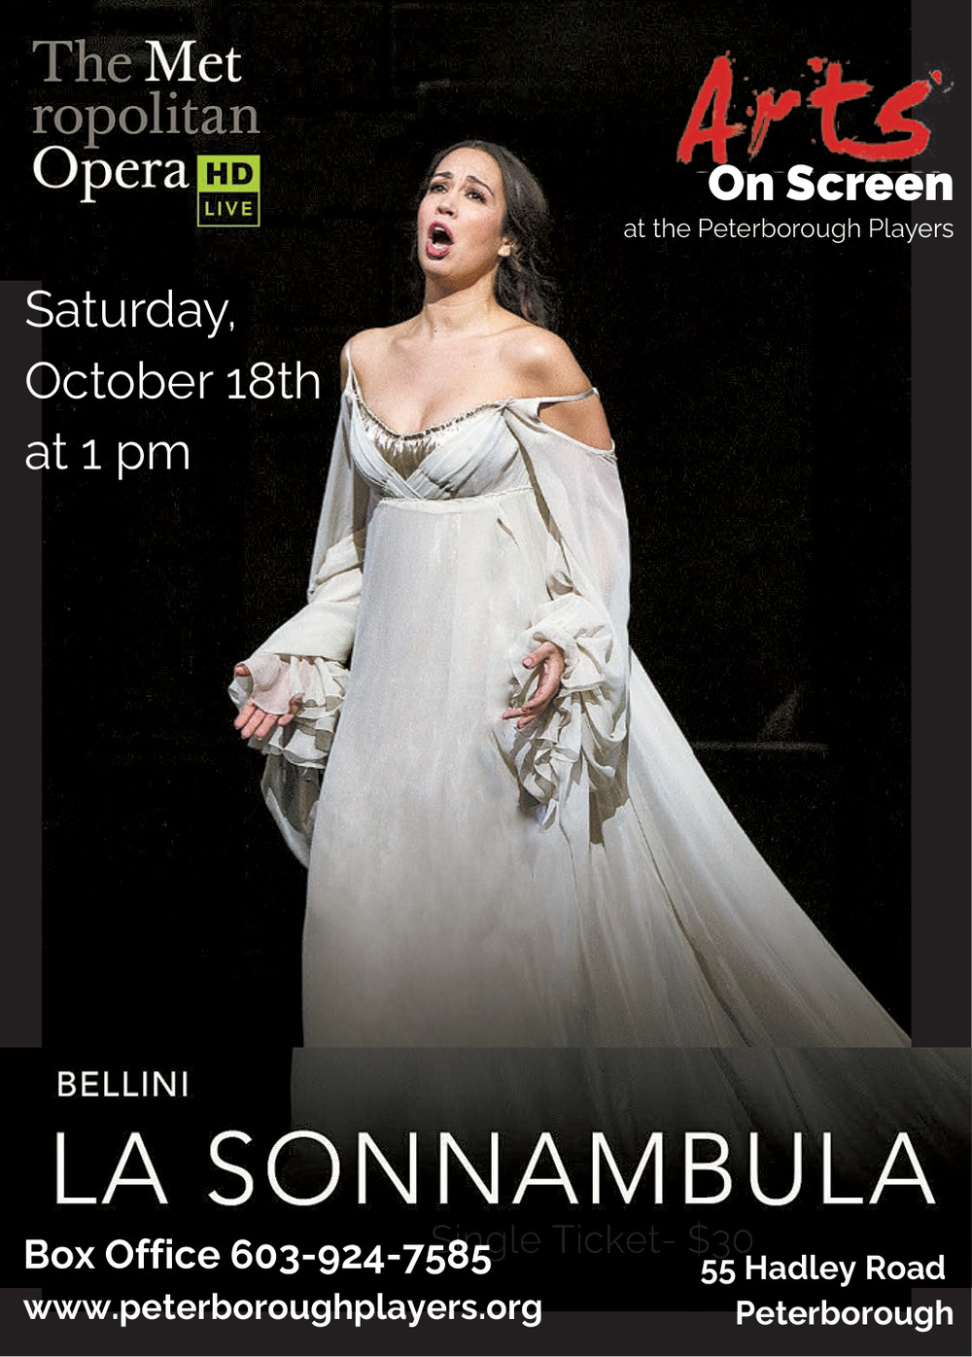Click the Peterborough town name at bottom
This screenshot has height=1357, width=972.
[x=844, y=1313]
